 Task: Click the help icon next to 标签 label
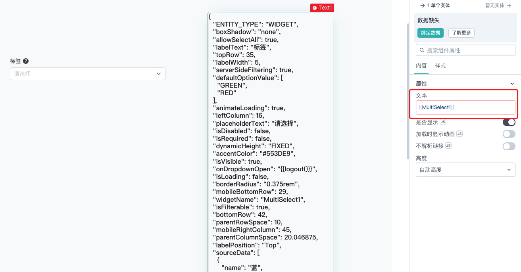(26, 61)
